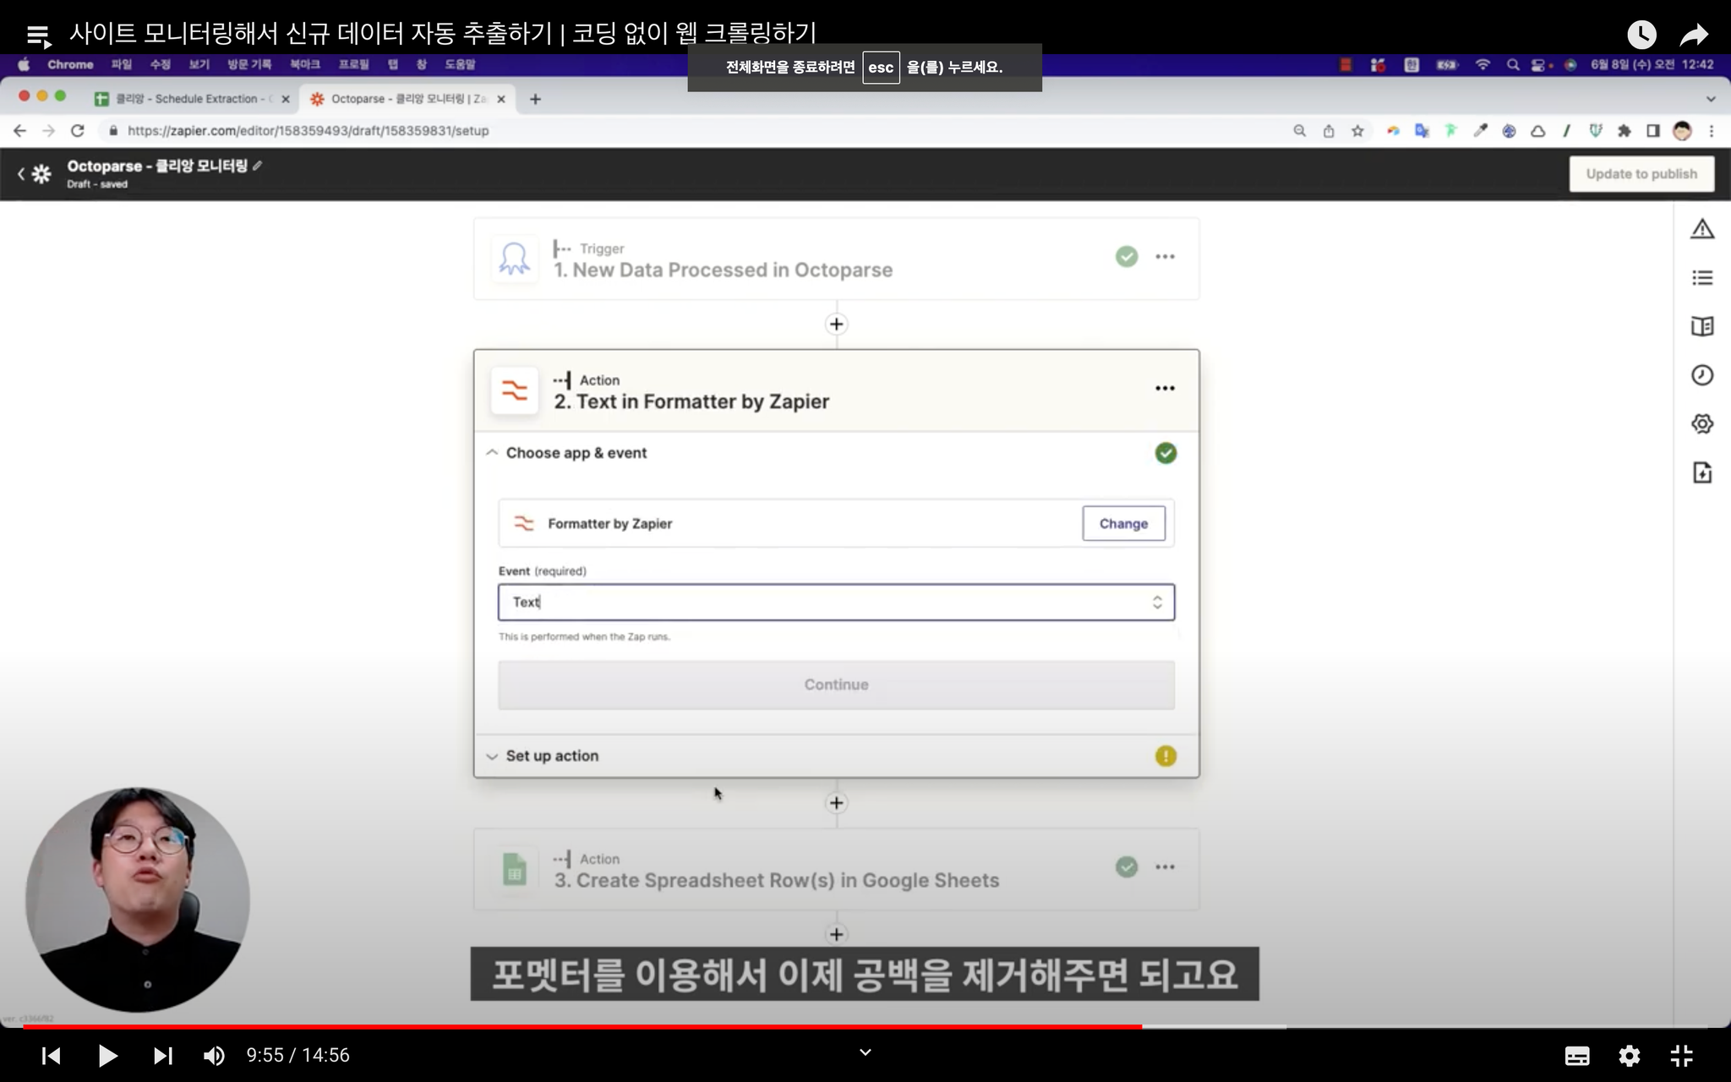The height and width of the screenshot is (1082, 1731).
Task: Open the YouTube settings gear
Action: (1630, 1055)
